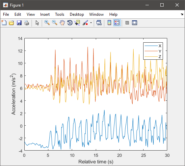Open the Insert menu
The width and height of the screenshot is (185, 166).
[x=45, y=14]
